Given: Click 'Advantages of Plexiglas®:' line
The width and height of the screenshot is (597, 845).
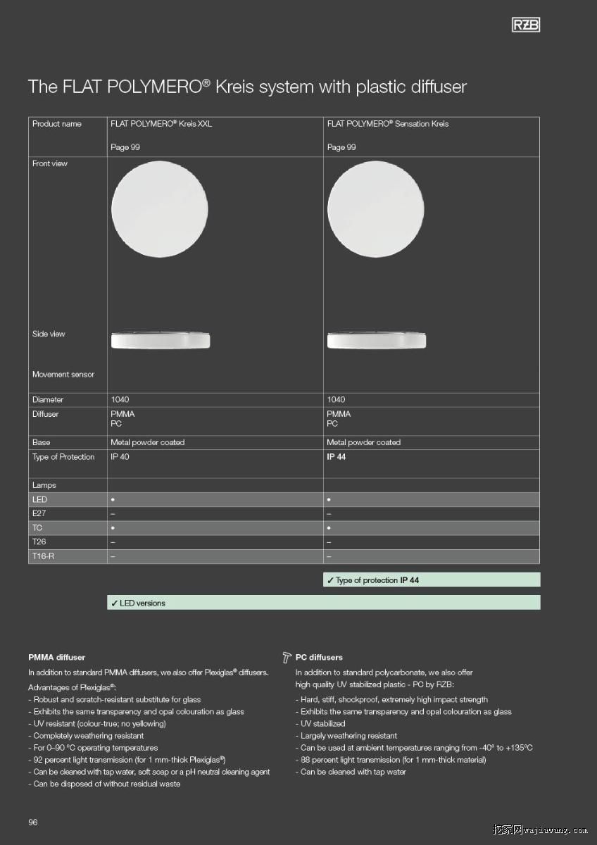Looking at the screenshot, I should pos(72,688).
